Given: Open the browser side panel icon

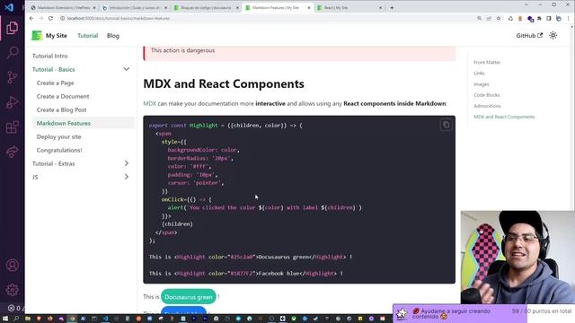Looking at the screenshot, I should click(549, 18).
